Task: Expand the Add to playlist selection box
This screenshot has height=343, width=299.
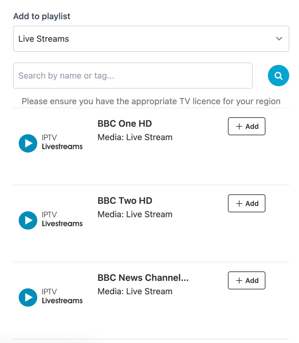Action: (151, 38)
